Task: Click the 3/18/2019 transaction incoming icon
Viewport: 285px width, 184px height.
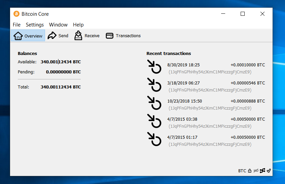Action: point(155,85)
